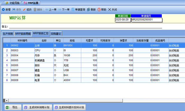Click the horizontal scrollbar left arrow
This screenshot has width=185, height=111.
tap(4, 100)
